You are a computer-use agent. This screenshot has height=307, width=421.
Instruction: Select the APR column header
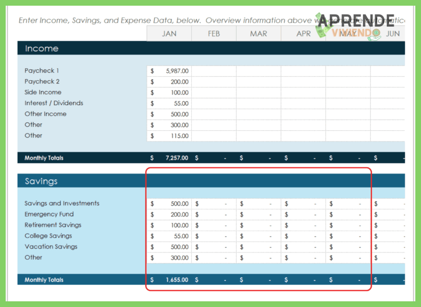coord(303,34)
